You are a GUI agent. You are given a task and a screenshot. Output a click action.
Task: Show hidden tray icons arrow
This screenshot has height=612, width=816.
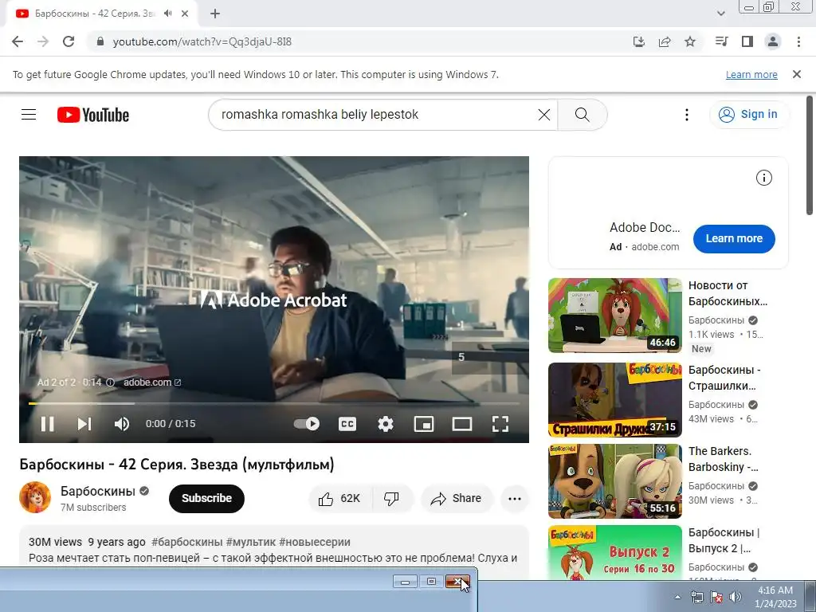677,597
